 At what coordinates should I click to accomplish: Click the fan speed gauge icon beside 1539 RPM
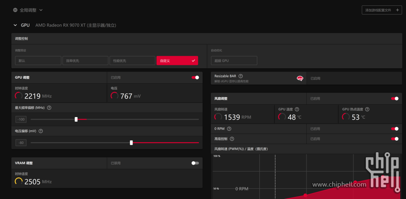pyautogui.click(x=218, y=117)
